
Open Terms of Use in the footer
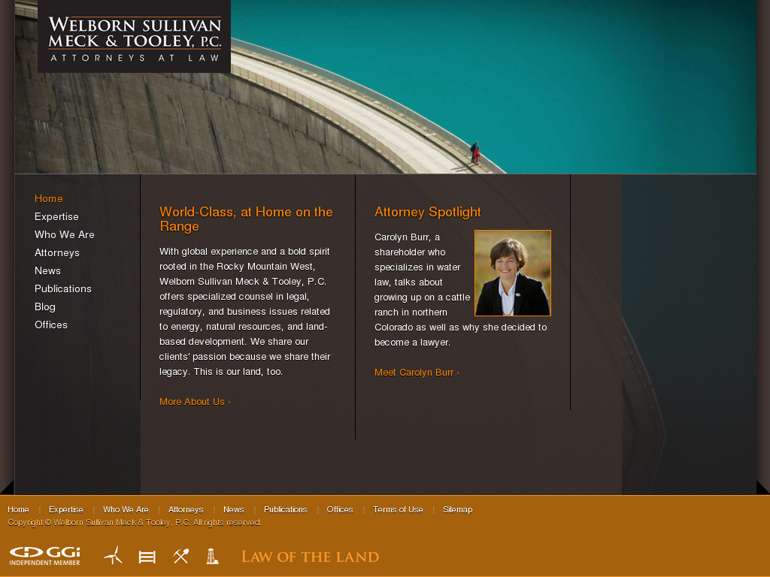tap(398, 510)
